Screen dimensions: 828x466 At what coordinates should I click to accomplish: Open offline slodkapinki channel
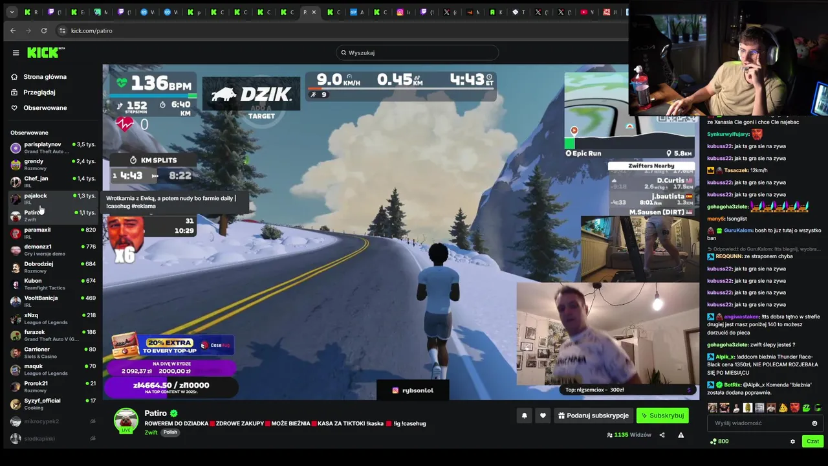pyautogui.click(x=52, y=438)
